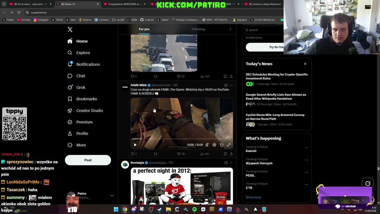Screen dimensions: 380x214
Task: View analytics of the FAME MMA post
Action: 205,154
